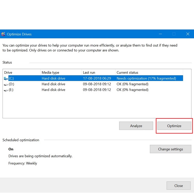Click the 'Scheduled optimization' section label

pyautogui.click(x=21, y=140)
